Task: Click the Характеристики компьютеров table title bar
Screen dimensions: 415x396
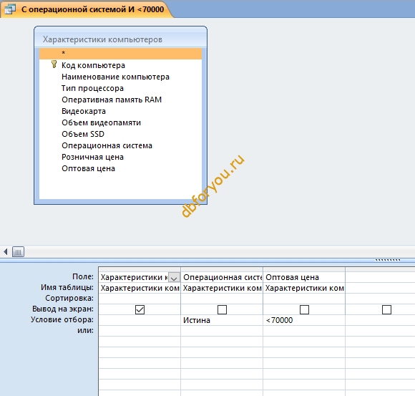Action: 120,39
